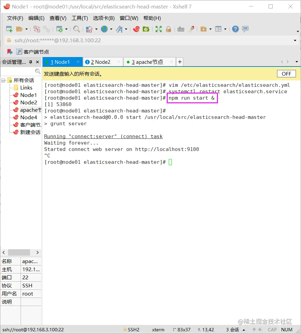Toggle full screen with the green arrows icon
Viewport: 301px width, 334px height.
[x=159, y=29]
